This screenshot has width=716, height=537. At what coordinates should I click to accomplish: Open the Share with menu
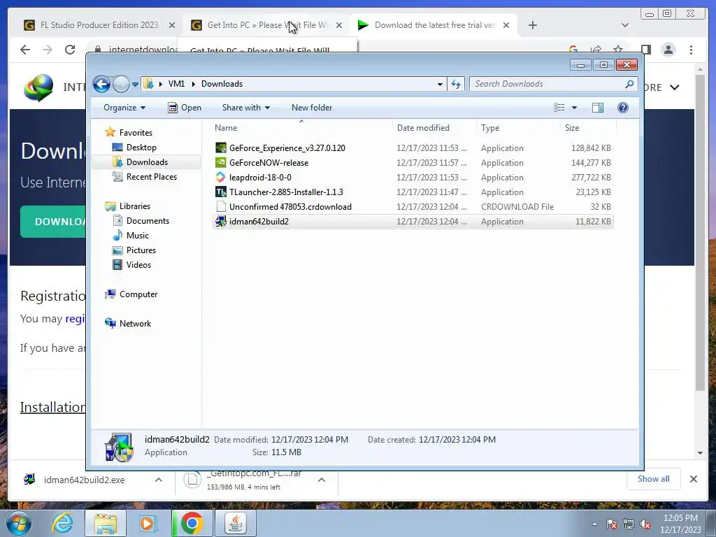[x=245, y=108]
